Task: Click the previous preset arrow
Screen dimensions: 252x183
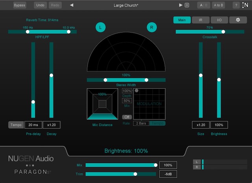Action: (x=72, y=6)
